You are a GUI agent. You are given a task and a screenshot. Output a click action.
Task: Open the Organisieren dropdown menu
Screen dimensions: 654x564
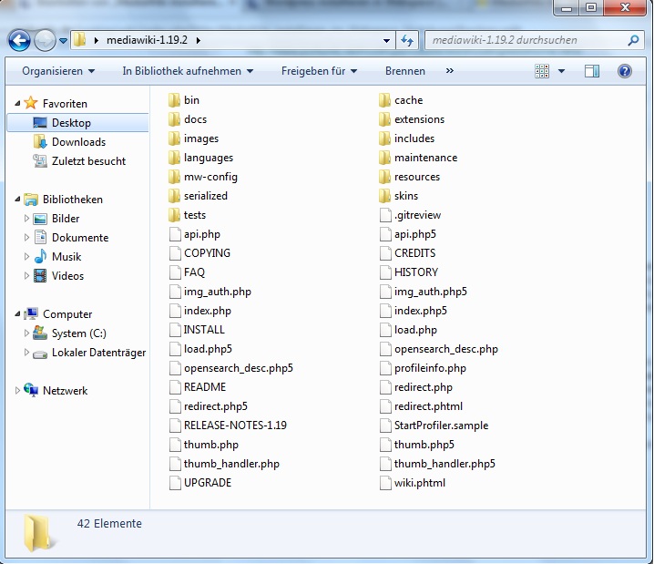[x=58, y=71]
